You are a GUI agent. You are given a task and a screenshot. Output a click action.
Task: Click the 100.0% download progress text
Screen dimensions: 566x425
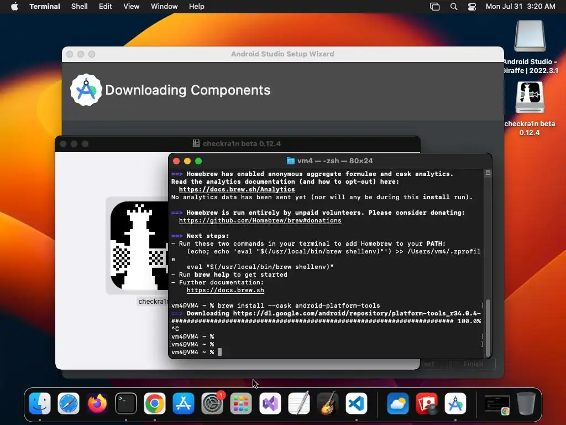click(x=469, y=322)
